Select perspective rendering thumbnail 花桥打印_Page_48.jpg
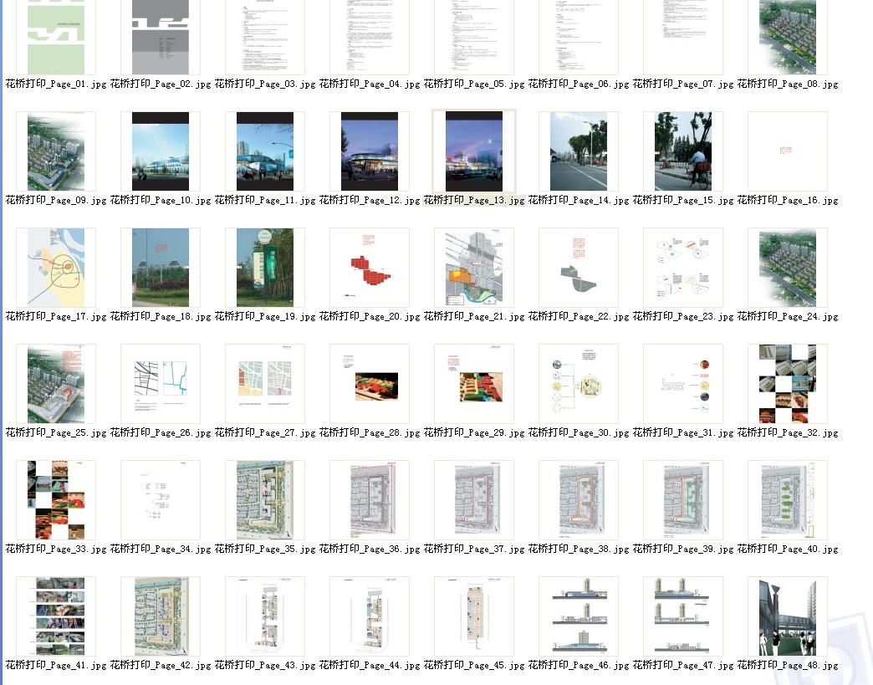 [x=787, y=616]
